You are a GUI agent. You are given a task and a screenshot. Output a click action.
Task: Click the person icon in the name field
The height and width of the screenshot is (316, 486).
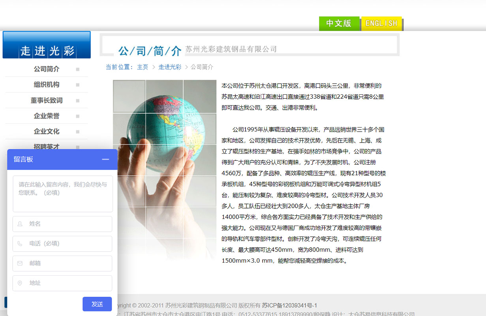(20, 224)
